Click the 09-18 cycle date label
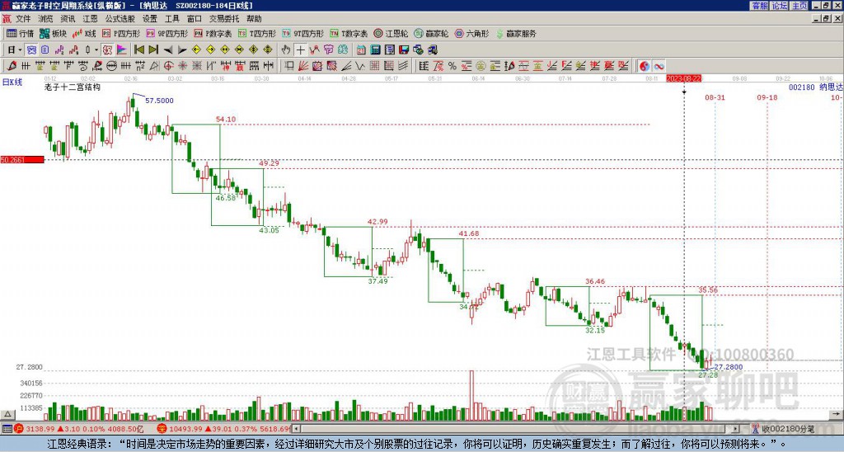 point(767,97)
